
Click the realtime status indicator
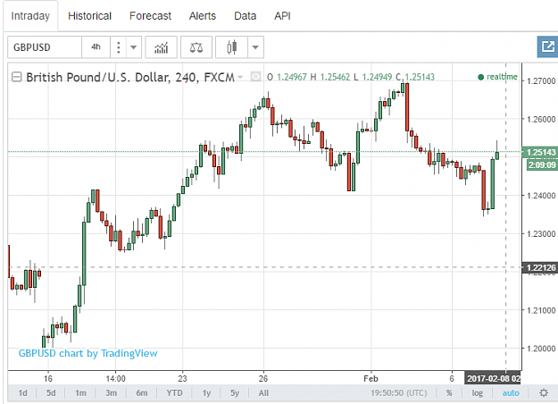pyautogui.click(x=497, y=77)
